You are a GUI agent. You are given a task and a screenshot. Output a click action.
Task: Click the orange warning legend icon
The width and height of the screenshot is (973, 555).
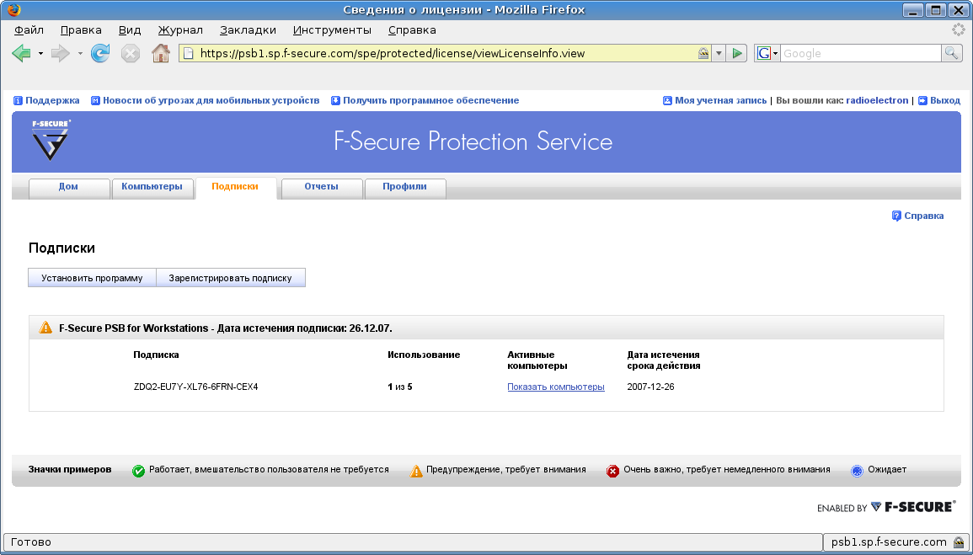[x=416, y=472]
